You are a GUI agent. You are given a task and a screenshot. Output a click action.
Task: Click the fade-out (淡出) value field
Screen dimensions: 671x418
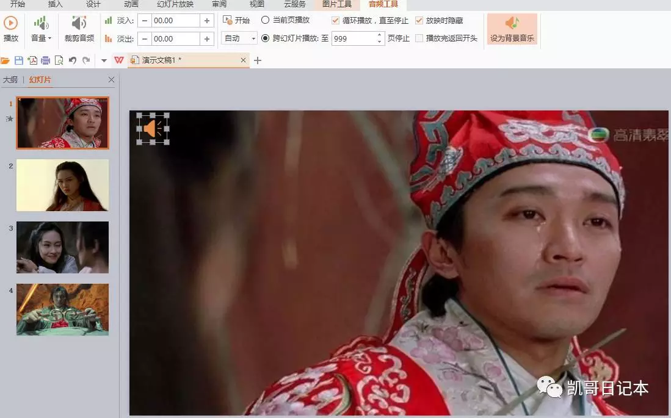point(175,39)
